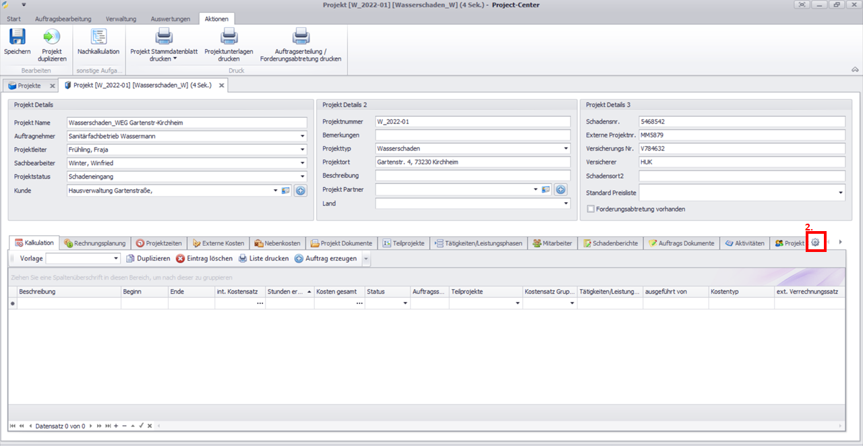Click the Bemerkungen input field
Image resolution: width=863 pixels, height=446 pixels.
pyautogui.click(x=472, y=135)
